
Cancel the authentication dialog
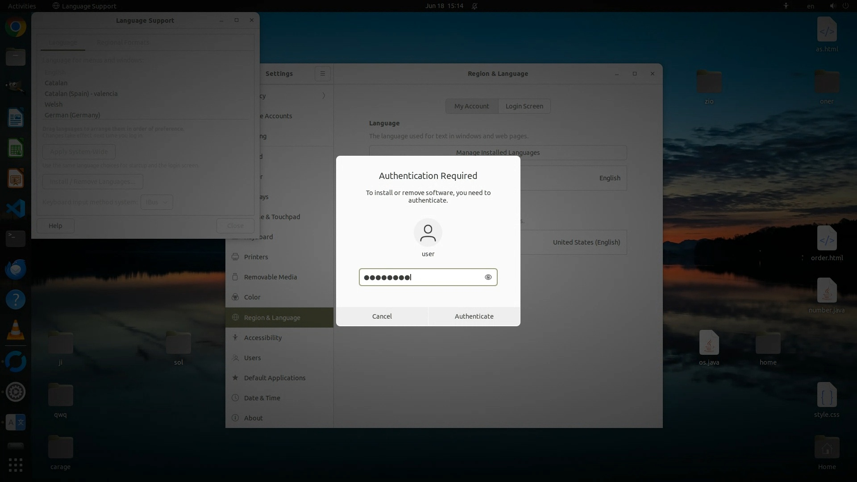click(382, 316)
